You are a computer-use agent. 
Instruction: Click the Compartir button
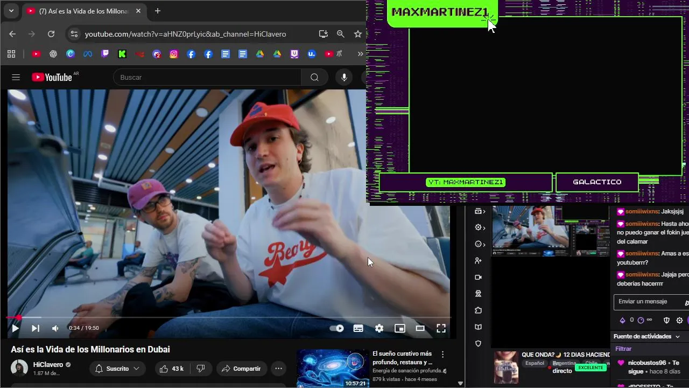tap(242, 369)
